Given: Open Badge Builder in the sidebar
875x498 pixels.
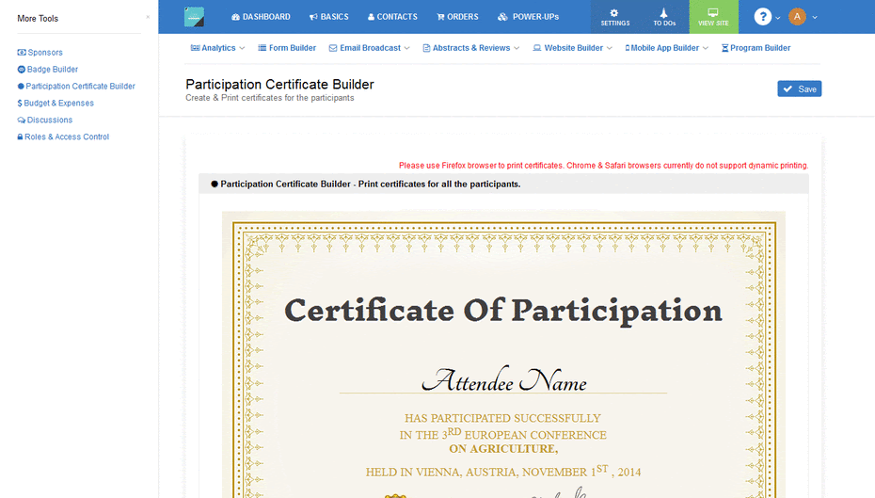Looking at the screenshot, I should (x=47, y=70).
